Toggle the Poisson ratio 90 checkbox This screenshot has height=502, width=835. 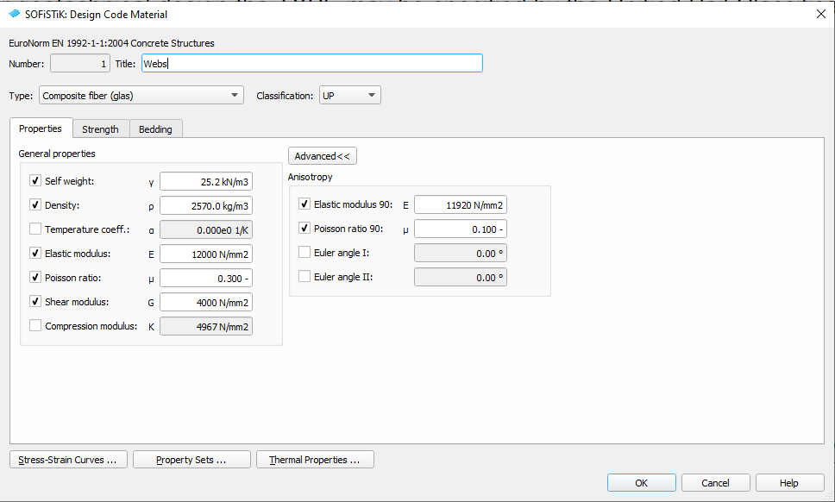(x=304, y=228)
